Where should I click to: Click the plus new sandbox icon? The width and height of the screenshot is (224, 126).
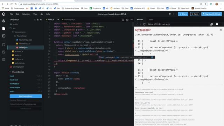pos(174,14)
